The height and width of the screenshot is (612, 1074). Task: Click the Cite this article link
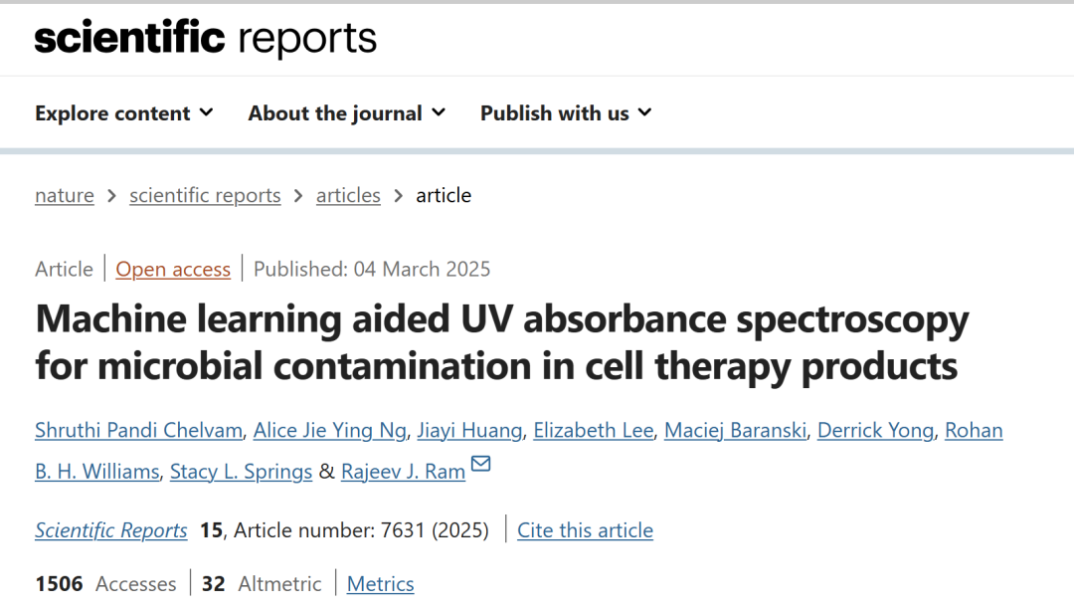point(585,530)
